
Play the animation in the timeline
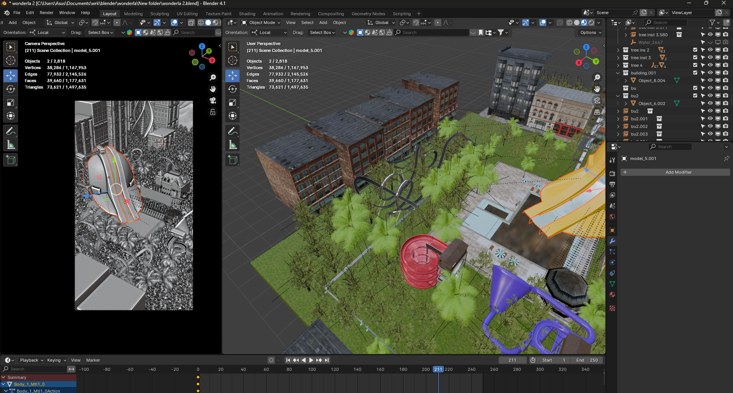pos(311,360)
